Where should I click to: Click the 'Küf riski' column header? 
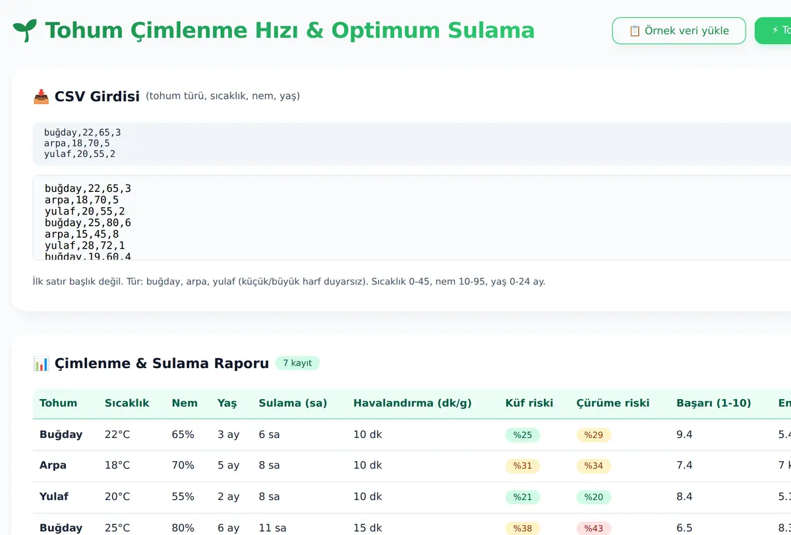point(529,403)
